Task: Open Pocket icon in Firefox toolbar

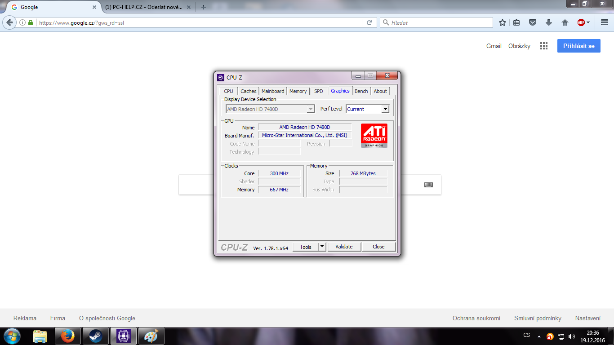Action: click(x=533, y=22)
